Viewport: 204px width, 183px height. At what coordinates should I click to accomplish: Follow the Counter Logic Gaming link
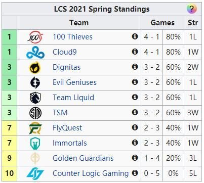tap(91, 173)
